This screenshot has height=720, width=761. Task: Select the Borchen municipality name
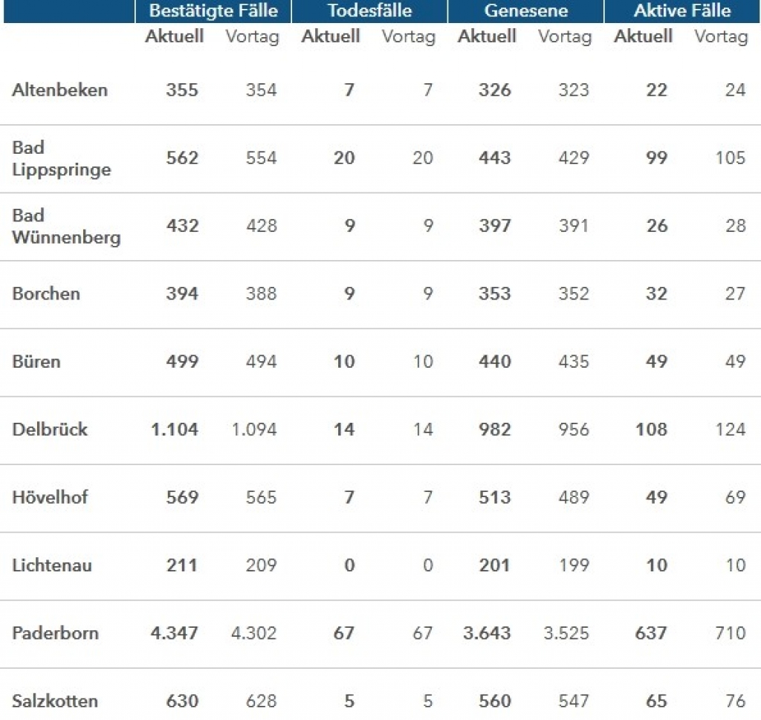pyautogui.click(x=46, y=294)
